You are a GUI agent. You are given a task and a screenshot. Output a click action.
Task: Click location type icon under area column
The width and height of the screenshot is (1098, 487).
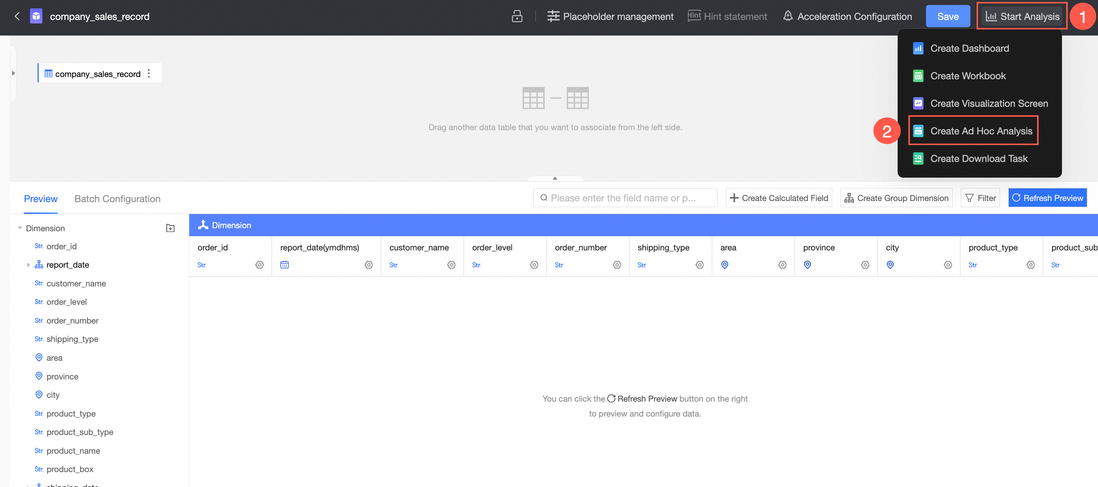tap(724, 265)
